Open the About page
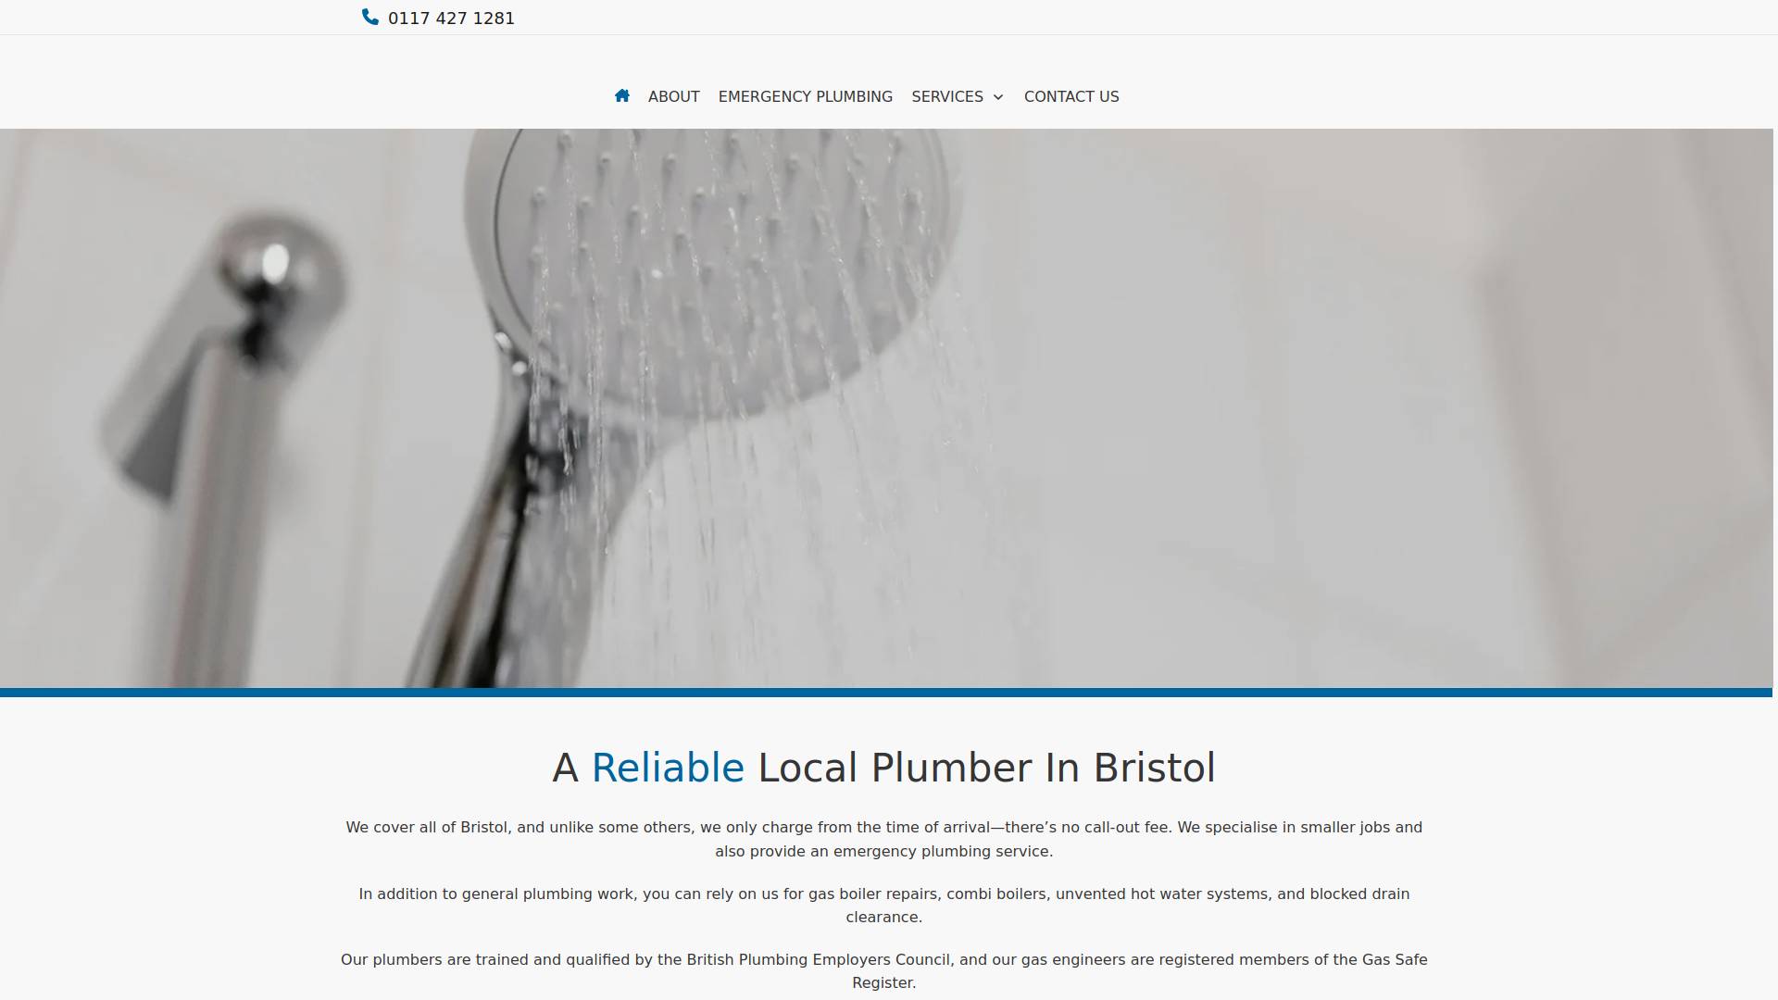The image size is (1778, 1000). pos(673,96)
